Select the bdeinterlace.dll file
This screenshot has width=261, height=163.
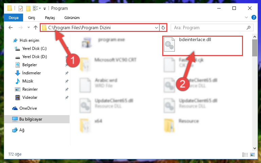coord(203,46)
